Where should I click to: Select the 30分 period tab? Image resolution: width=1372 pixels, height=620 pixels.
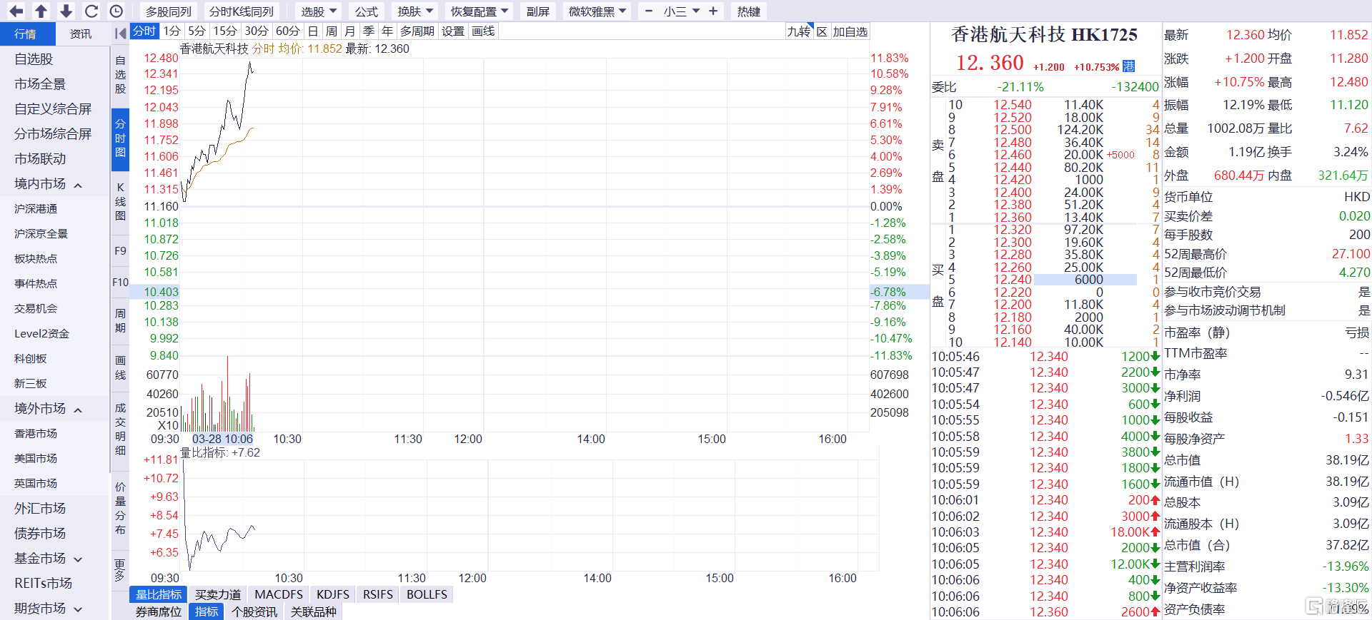257,31
